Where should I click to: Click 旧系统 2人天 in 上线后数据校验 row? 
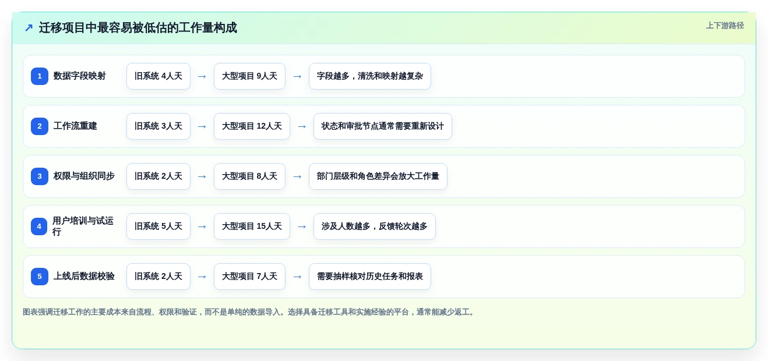pos(158,277)
